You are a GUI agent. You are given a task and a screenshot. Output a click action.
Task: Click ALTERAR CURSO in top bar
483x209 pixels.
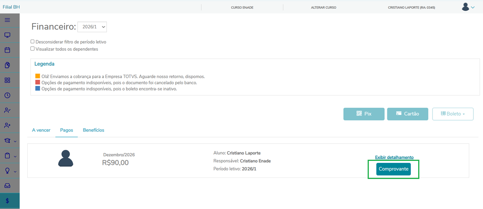click(x=324, y=7)
